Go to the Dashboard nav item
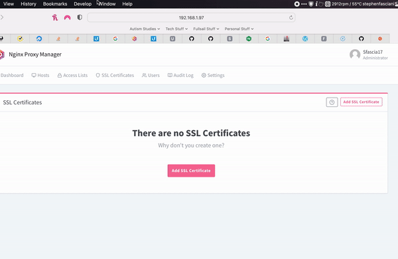The image size is (398, 259). [x=12, y=75]
